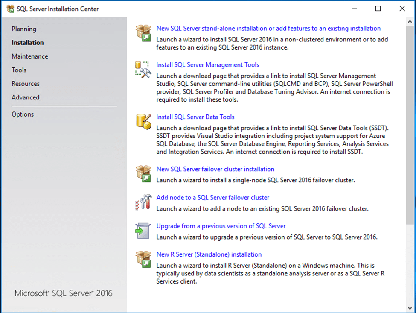Viewport: 416px width, 313px height.
Task: Click the hammer icon for Add node
Action: click(x=143, y=202)
